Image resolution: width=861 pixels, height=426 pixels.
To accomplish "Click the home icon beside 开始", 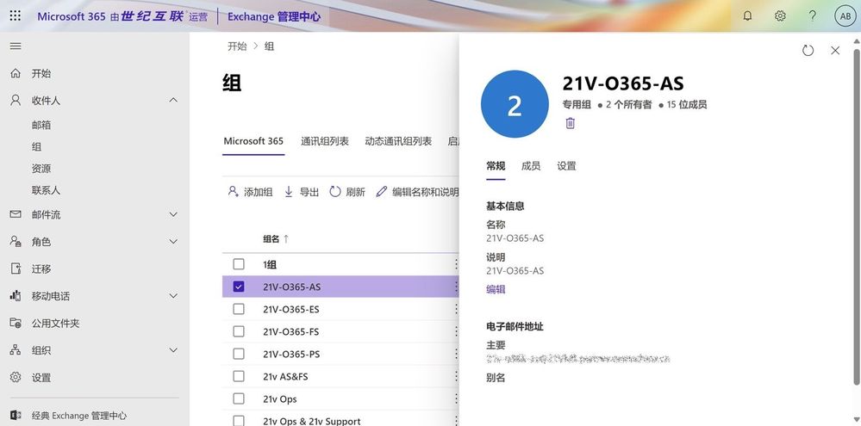I will pyautogui.click(x=16, y=73).
